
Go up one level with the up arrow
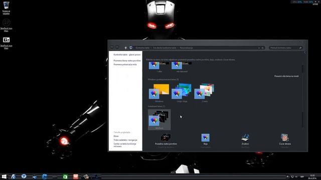coord(125,48)
